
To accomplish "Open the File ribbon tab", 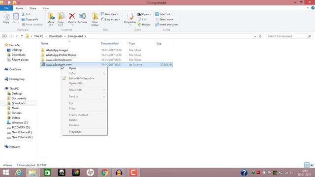I will (x=6, y=8).
